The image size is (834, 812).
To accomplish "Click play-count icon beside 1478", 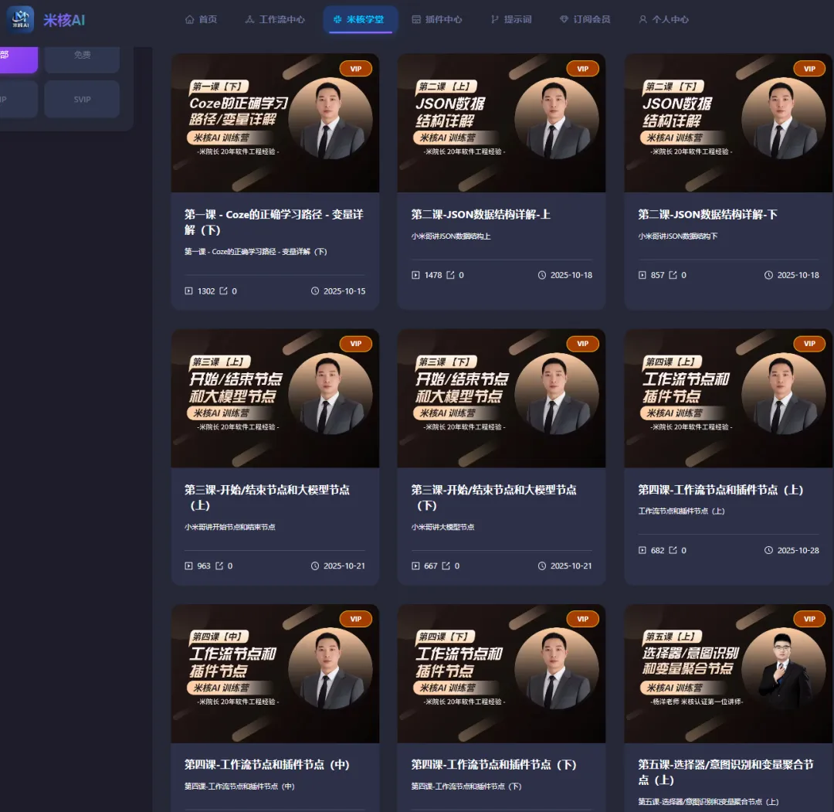I will pyautogui.click(x=415, y=275).
